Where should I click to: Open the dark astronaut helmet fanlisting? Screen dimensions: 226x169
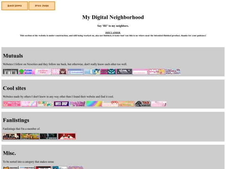click(49, 136)
